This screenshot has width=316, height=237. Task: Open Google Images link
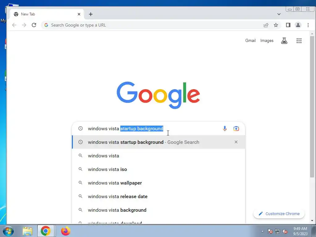click(x=267, y=40)
